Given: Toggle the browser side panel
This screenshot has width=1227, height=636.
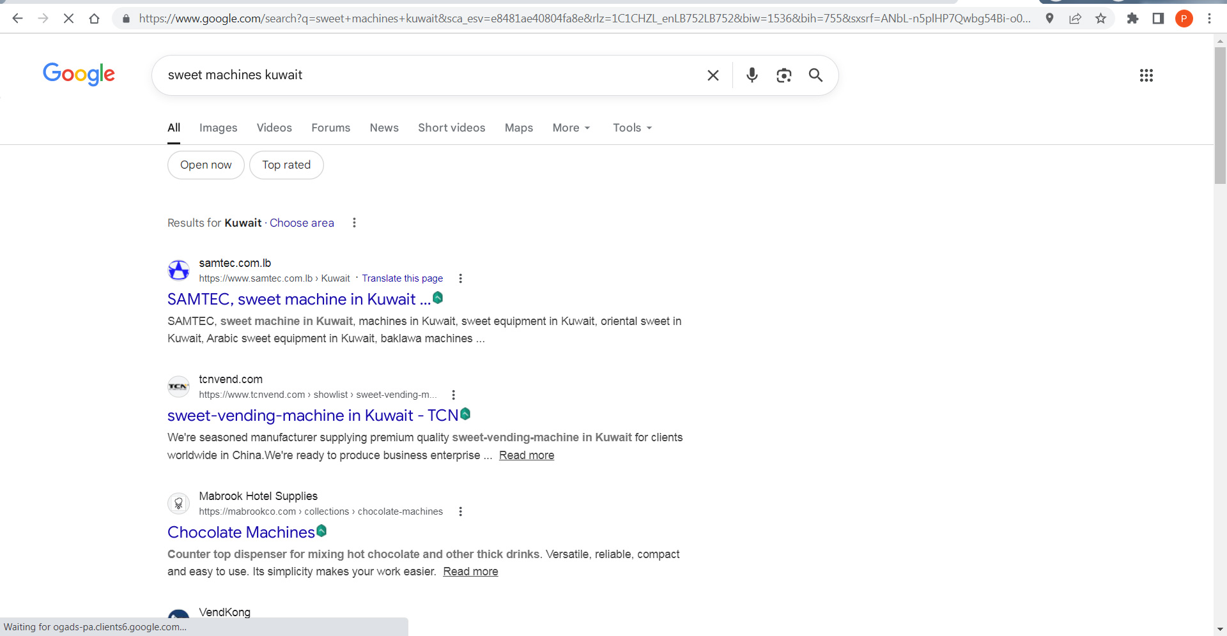Looking at the screenshot, I should (x=1158, y=19).
